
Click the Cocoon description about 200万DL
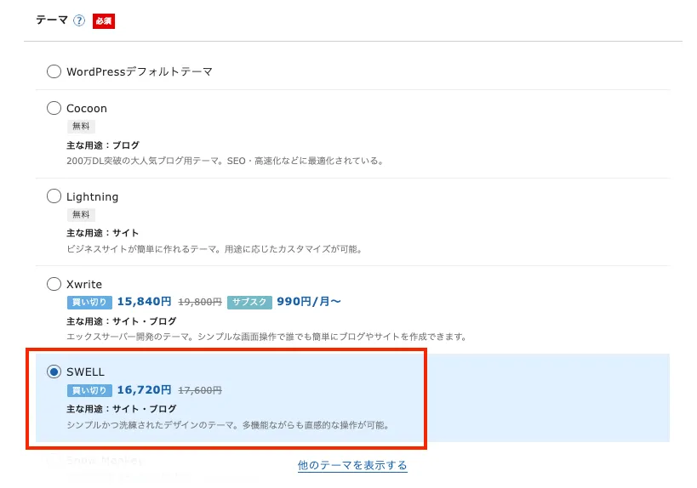(x=225, y=160)
